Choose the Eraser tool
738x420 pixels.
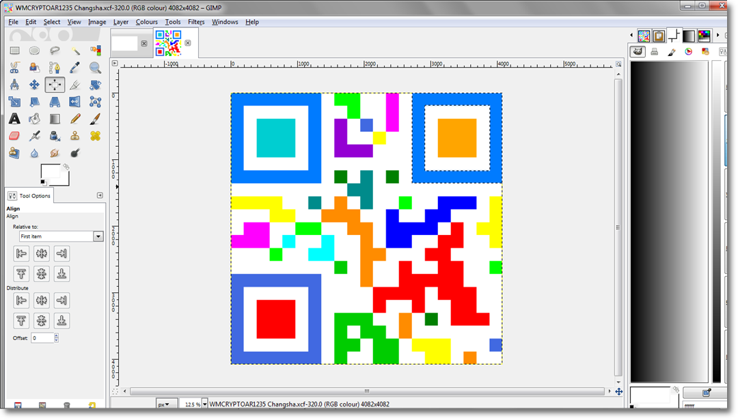tap(14, 136)
